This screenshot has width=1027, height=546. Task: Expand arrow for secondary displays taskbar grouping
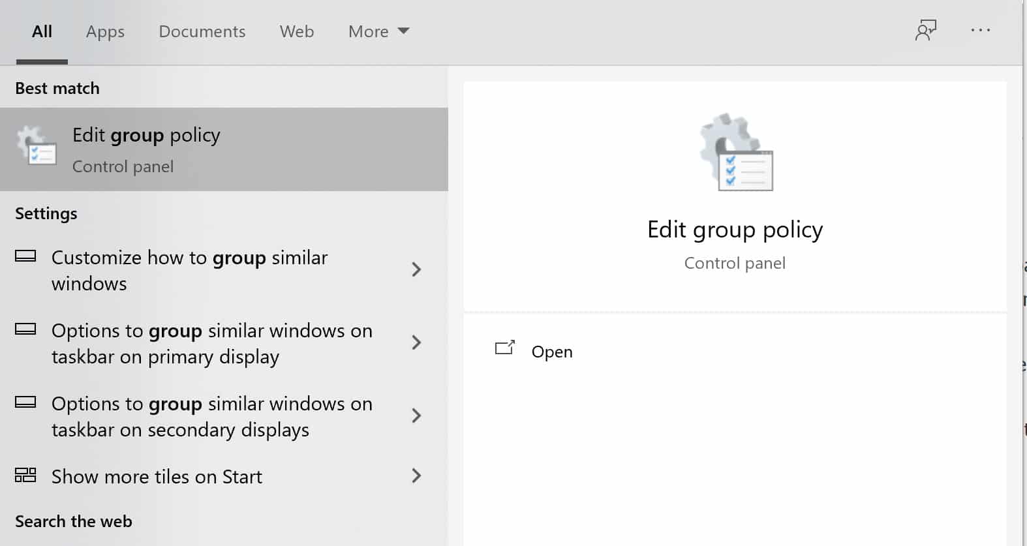click(x=416, y=416)
